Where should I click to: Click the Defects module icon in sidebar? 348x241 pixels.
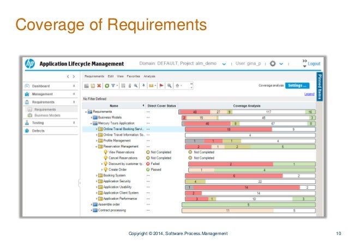click(27, 131)
